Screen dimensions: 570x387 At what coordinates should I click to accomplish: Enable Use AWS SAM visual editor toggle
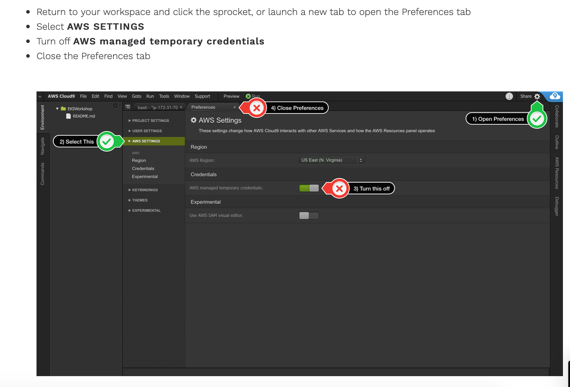(x=309, y=216)
